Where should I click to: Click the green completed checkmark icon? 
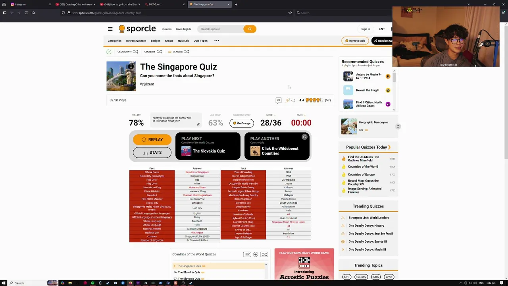pyautogui.click(x=109, y=52)
